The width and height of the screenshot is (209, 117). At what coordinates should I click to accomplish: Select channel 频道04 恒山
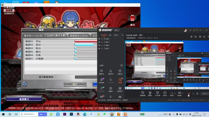coord(61,48)
